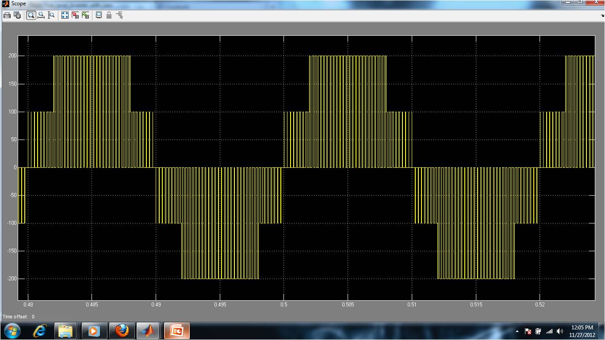Open the Windows Start menu orb

pos(12,330)
